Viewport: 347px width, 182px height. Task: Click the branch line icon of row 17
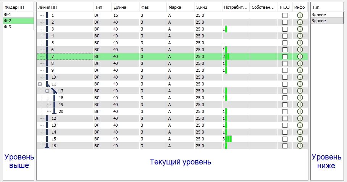[x=54, y=91]
